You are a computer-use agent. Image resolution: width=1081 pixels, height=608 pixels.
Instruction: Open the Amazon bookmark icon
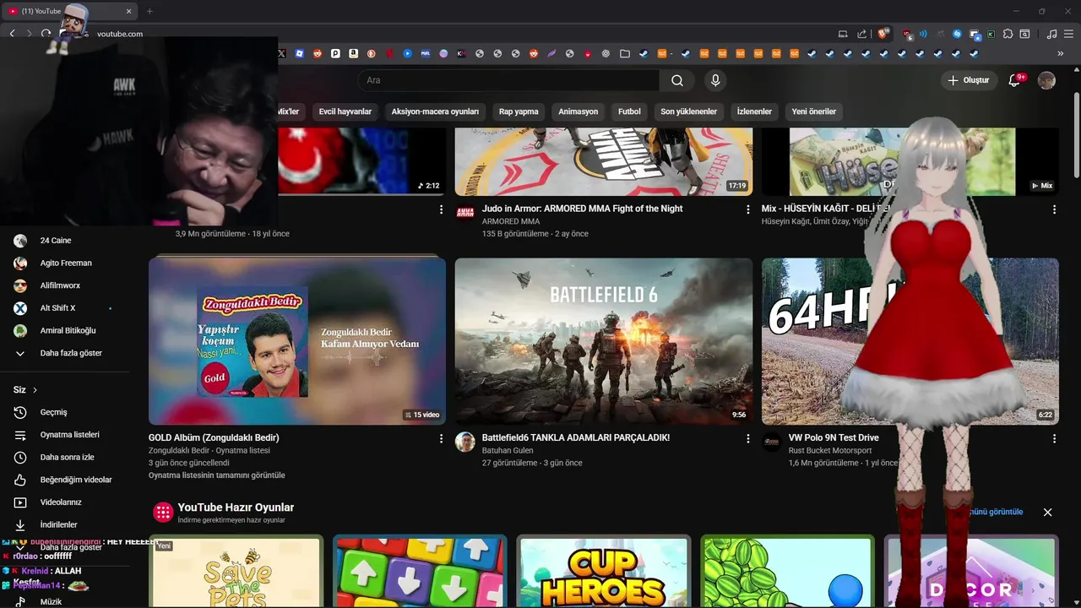[x=353, y=53]
